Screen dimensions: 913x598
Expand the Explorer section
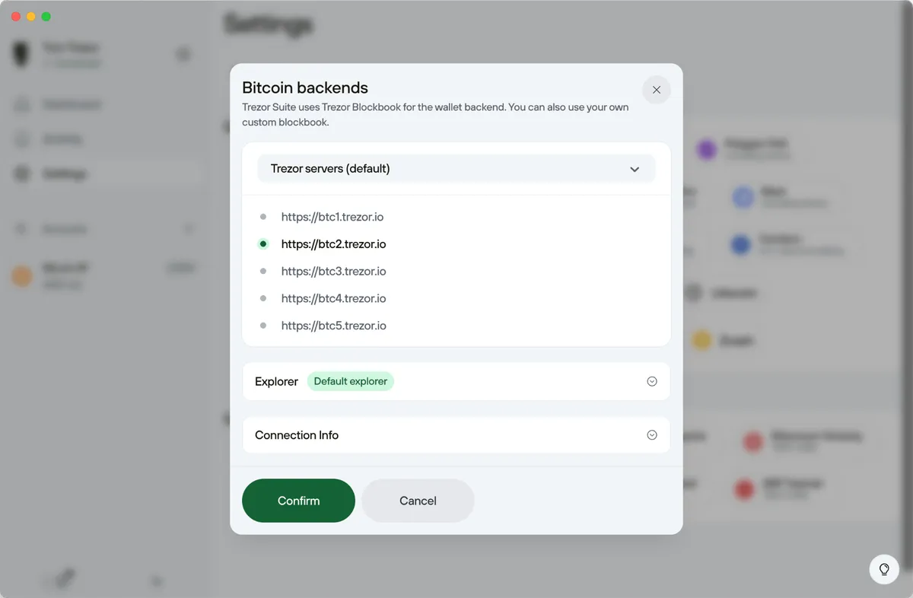(x=651, y=381)
